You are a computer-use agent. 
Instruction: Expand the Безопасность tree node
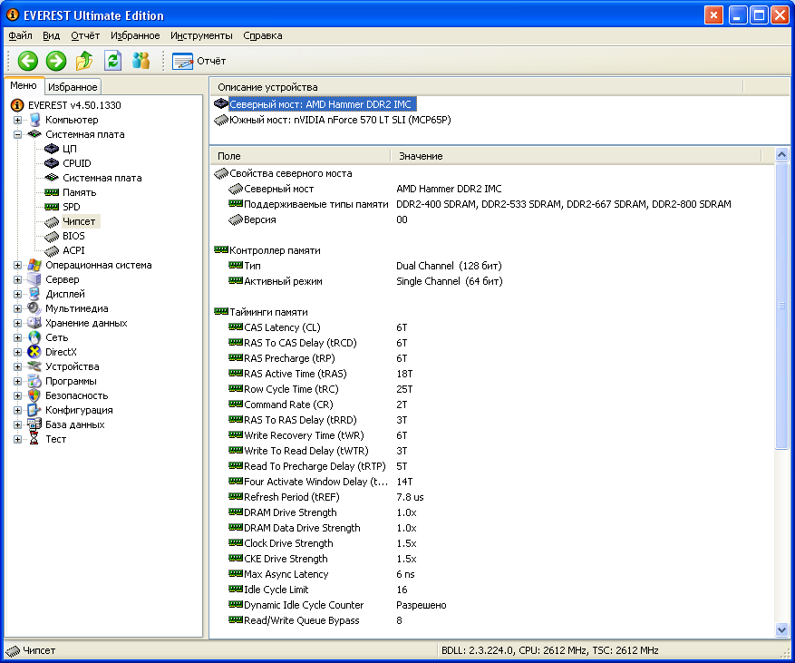coord(18,395)
